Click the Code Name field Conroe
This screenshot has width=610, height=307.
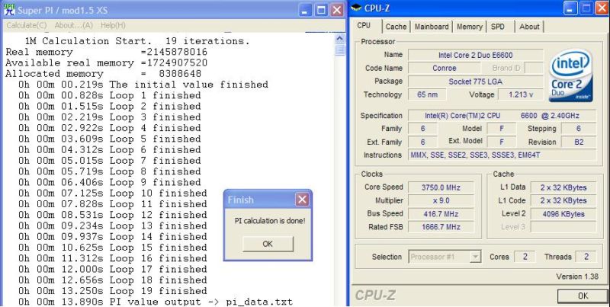444,68
